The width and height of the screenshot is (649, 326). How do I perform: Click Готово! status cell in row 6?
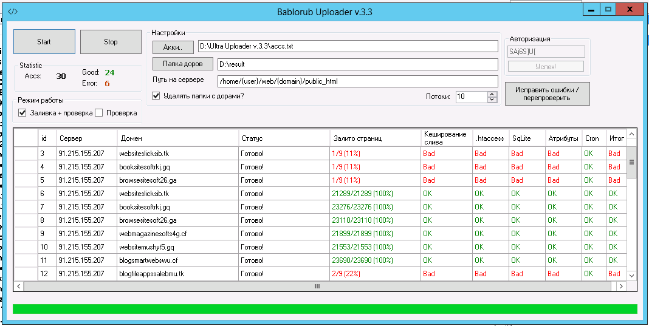284,194
